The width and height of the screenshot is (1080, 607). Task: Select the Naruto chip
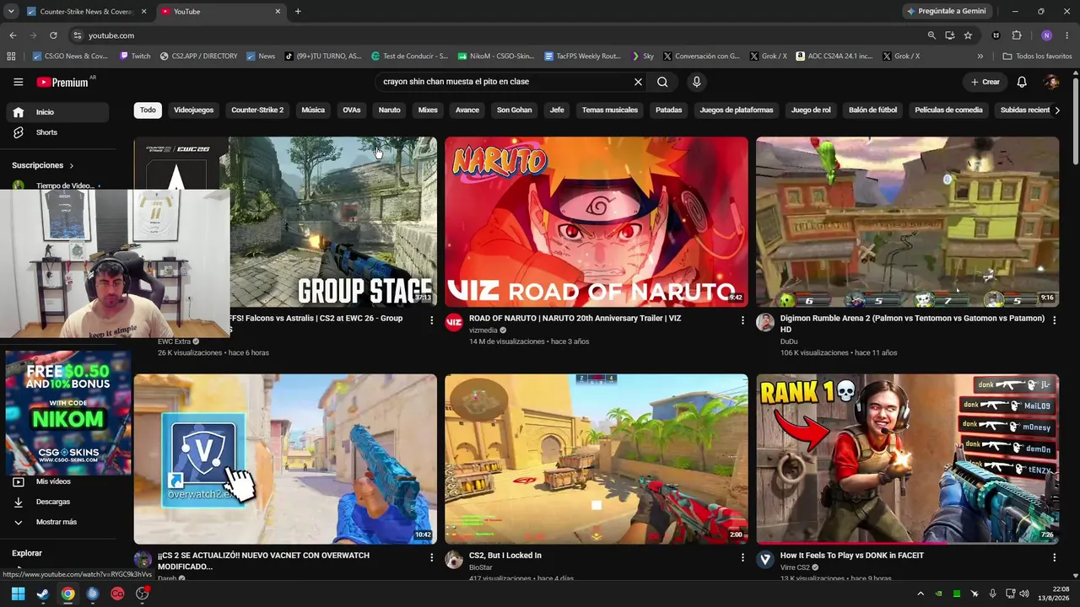point(389,110)
